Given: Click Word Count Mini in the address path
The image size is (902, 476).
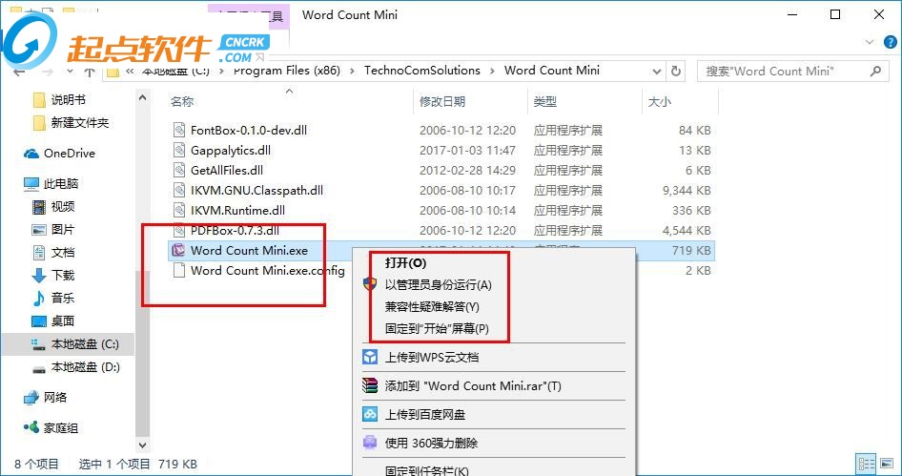Looking at the screenshot, I should pyautogui.click(x=552, y=71).
